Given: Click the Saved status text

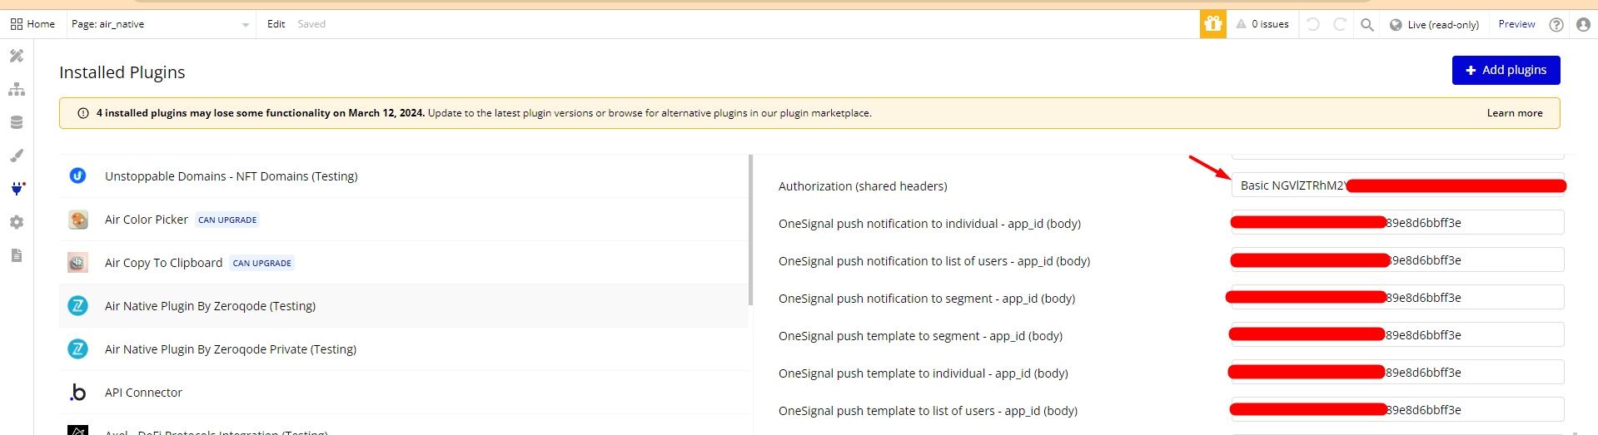Looking at the screenshot, I should (311, 24).
